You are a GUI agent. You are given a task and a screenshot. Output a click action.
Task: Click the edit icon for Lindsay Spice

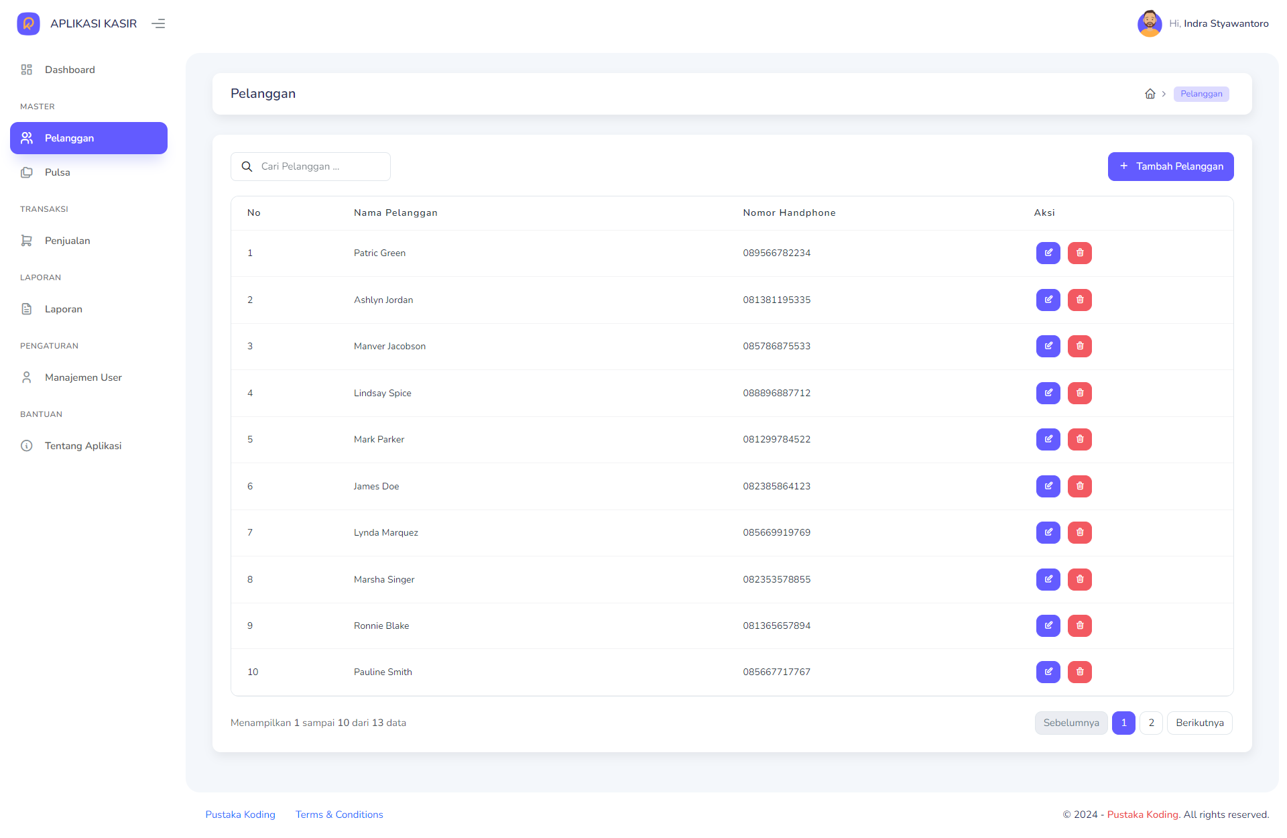[x=1049, y=392]
